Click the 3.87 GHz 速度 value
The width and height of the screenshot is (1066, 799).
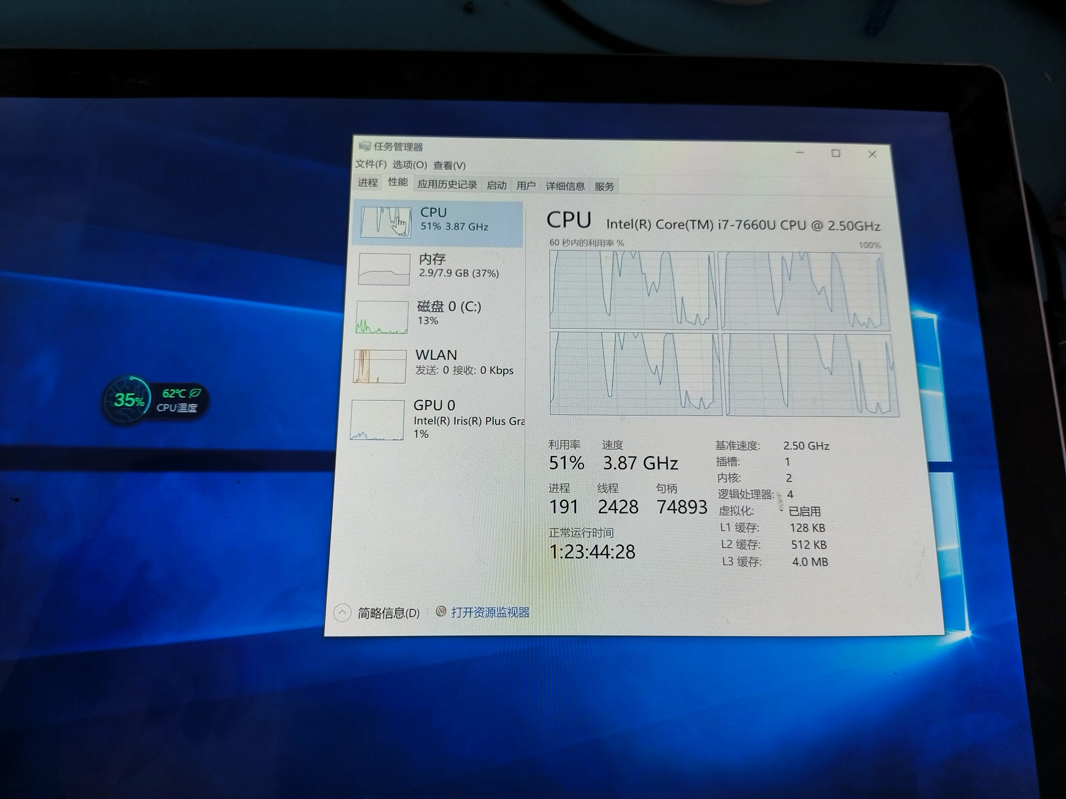click(641, 463)
